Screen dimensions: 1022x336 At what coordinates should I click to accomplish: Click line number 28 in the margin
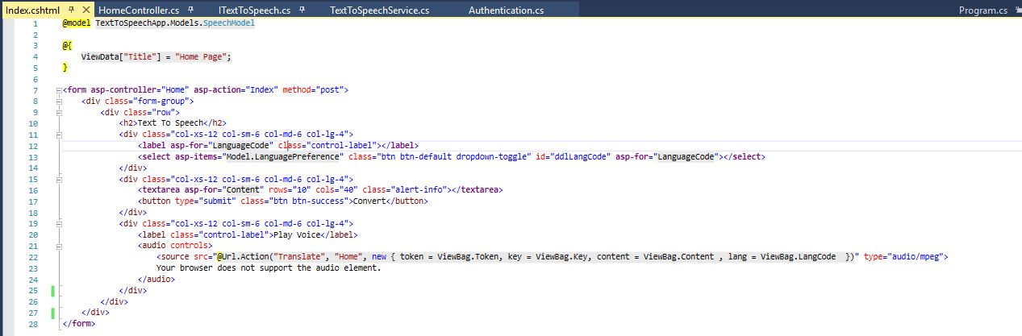click(33, 322)
